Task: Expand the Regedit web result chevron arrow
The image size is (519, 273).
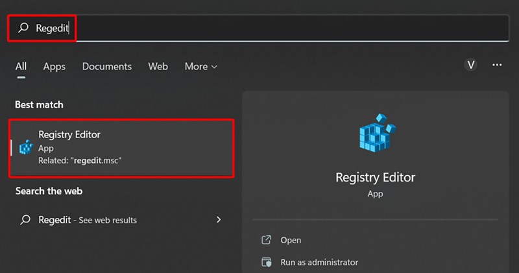Action: click(219, 220)
